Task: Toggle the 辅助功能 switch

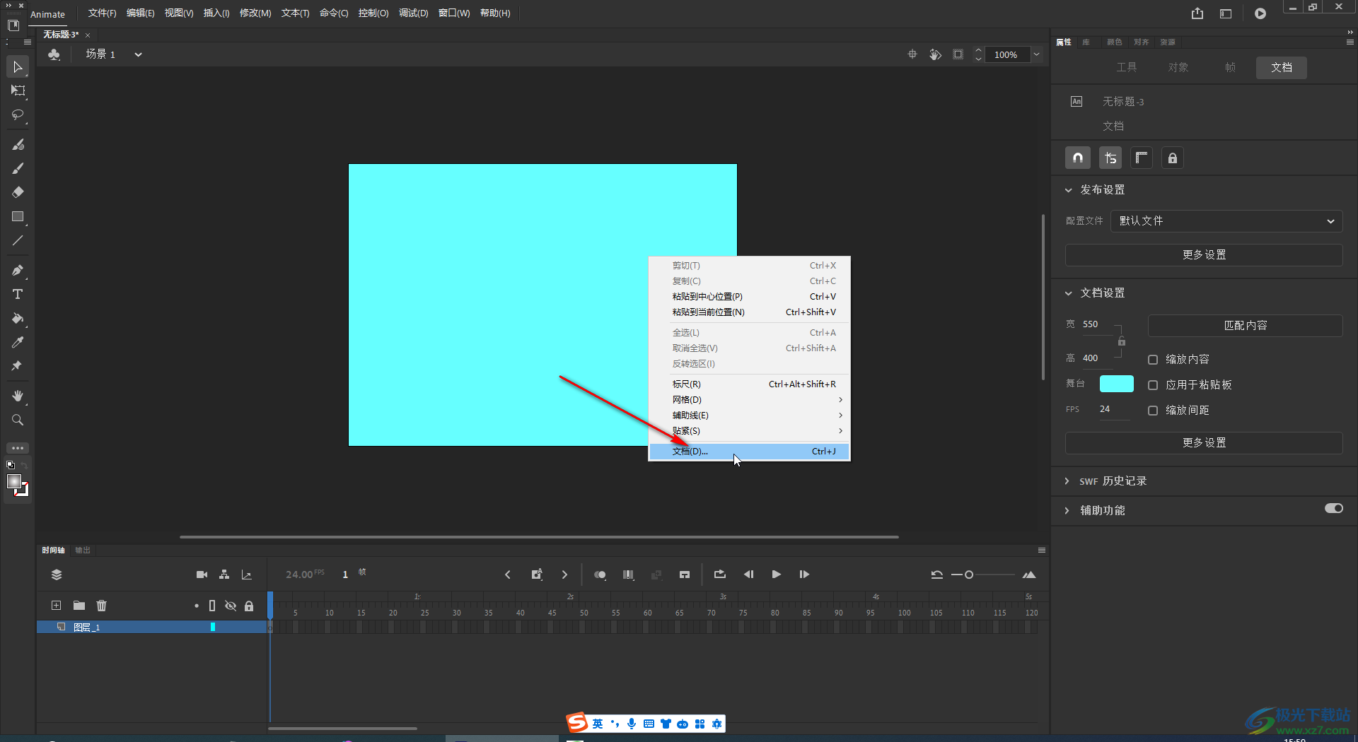Action: coord(1334,509)
